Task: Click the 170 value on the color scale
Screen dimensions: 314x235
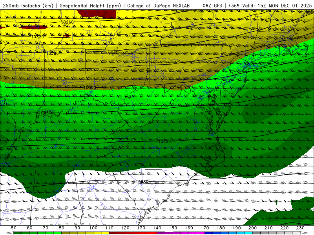Action: 205,228
